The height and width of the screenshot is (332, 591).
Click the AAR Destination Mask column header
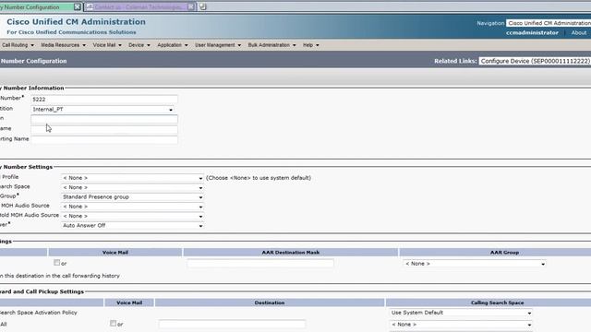[x=291, y=253]
